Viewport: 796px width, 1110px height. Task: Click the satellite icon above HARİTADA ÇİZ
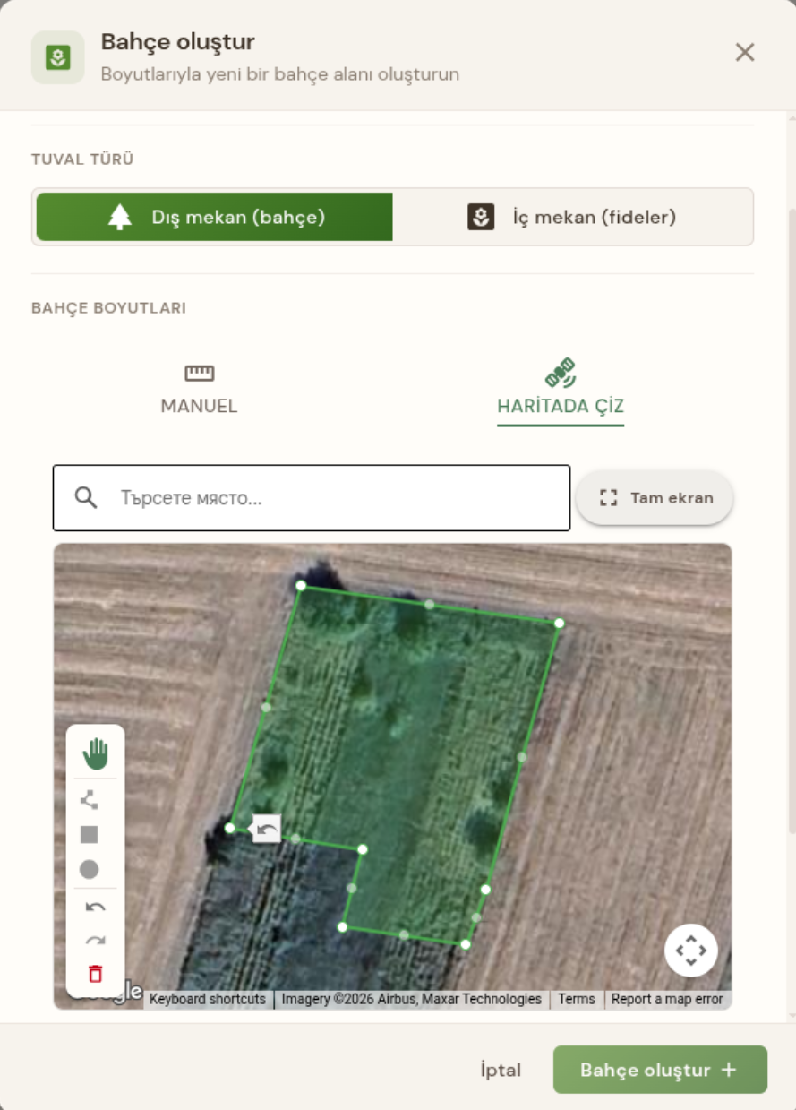561,373
